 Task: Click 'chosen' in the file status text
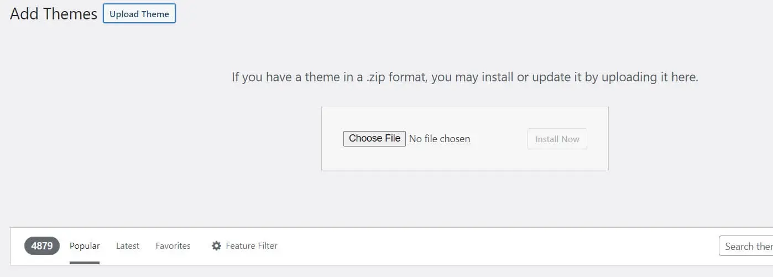454,139
